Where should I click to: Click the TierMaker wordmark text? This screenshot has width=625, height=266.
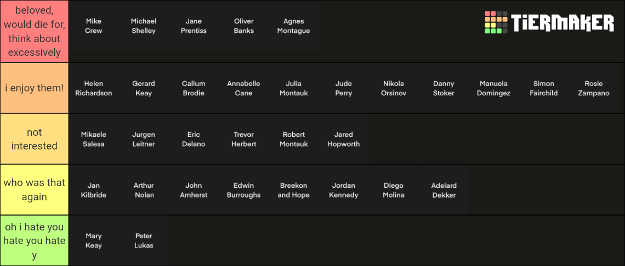point(562,23)
